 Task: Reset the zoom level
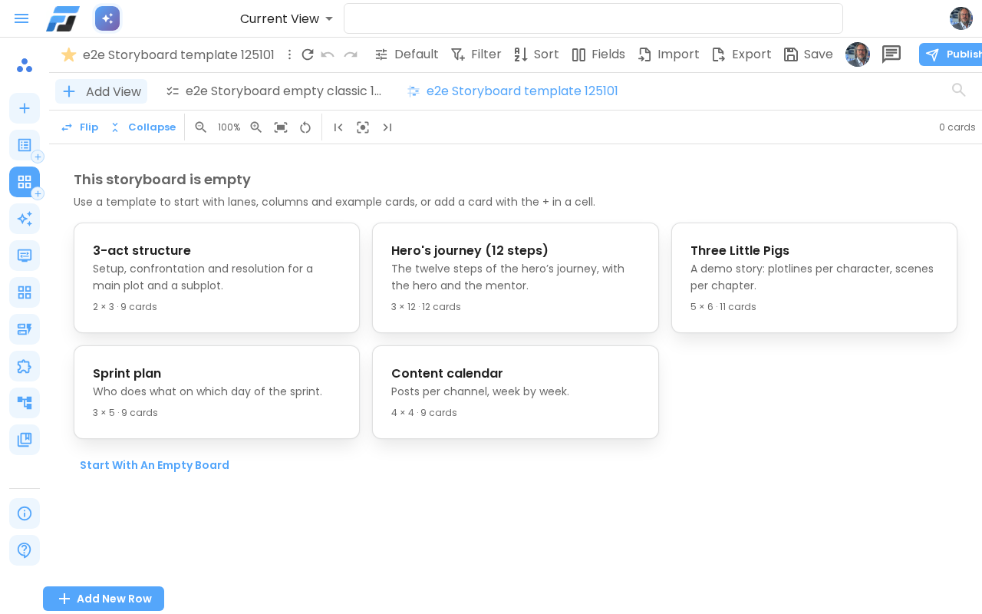pos(305,127)
